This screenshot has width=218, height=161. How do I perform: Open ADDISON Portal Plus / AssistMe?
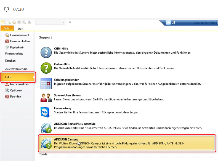point(75,124)
